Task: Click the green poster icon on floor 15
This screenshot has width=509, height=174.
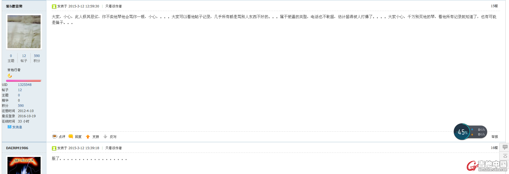Action: click(x=54, y=6)
